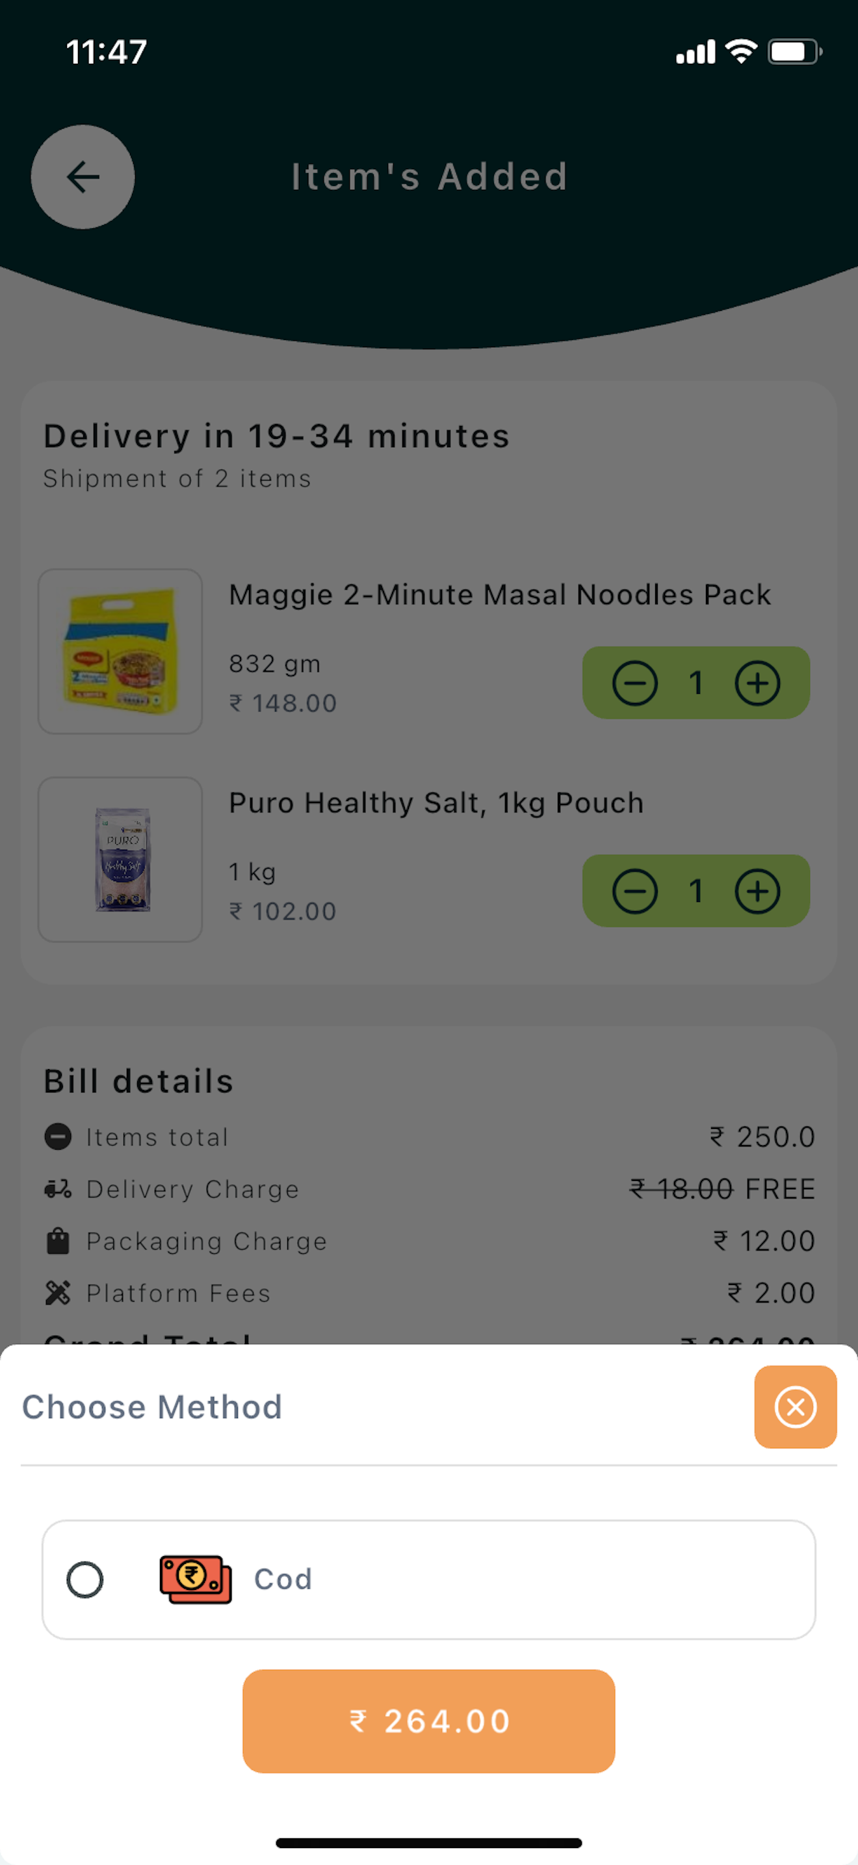Tap the Maggie 2-Minute Masal Noodles title
This screenshot has width=858, height=1865.
(x=500, y=594)
